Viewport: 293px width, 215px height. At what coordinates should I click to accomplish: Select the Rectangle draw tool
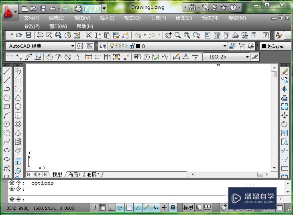7,106
